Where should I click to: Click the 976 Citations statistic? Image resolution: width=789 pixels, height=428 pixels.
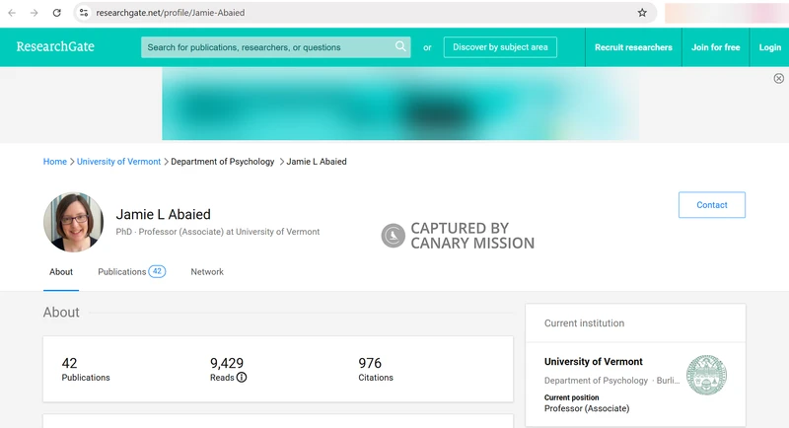(376, 369)
